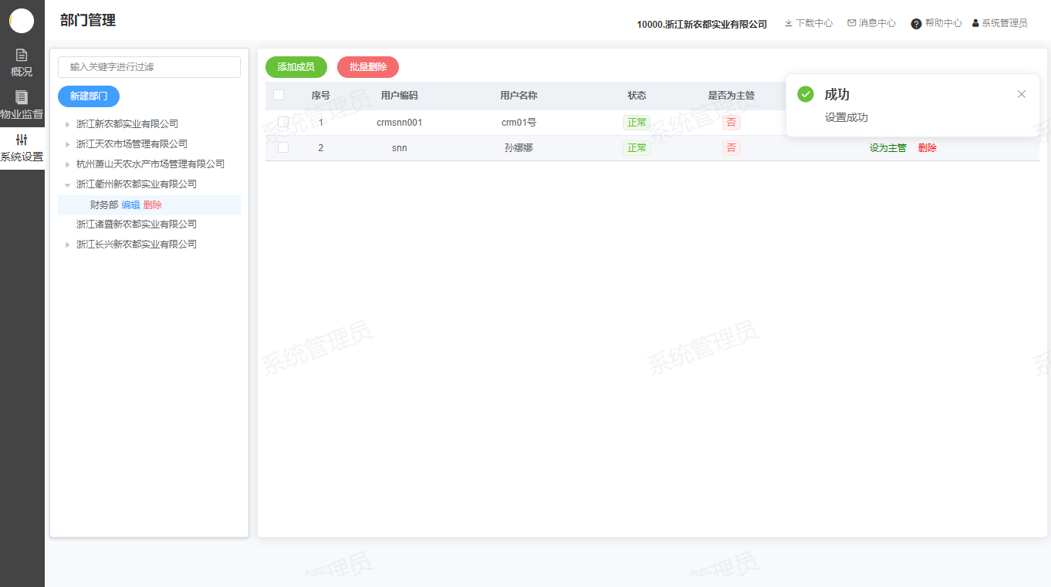Screen dimensions: 1051x587
Task: Click the 否 tag in the snn row
Action: 732,148
